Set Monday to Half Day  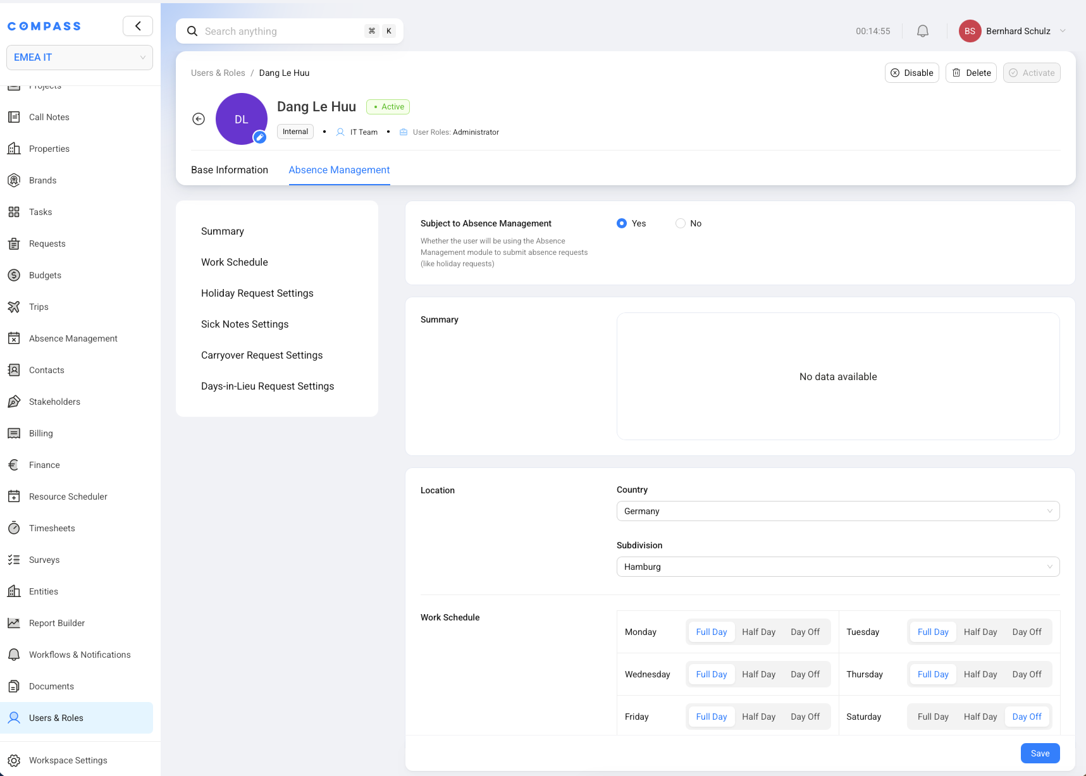click(x=758, y=632)
